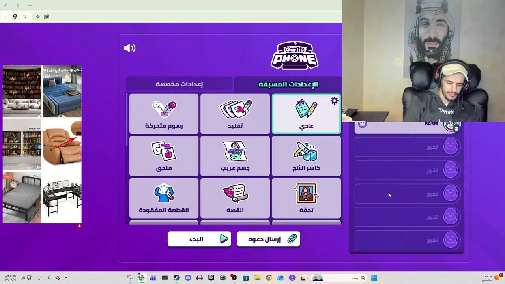Click BASM player avatar icon
The image size is (505, 284).
pos(451,126)
